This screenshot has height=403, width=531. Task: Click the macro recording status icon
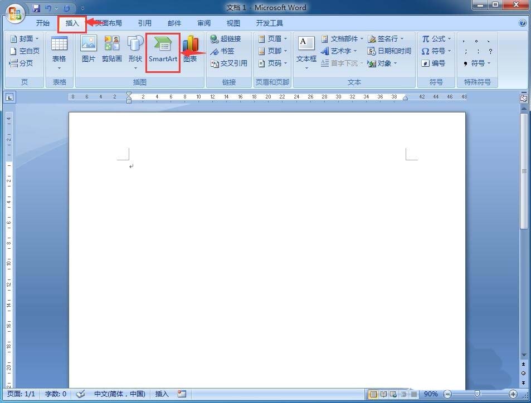tap(182, 394)
